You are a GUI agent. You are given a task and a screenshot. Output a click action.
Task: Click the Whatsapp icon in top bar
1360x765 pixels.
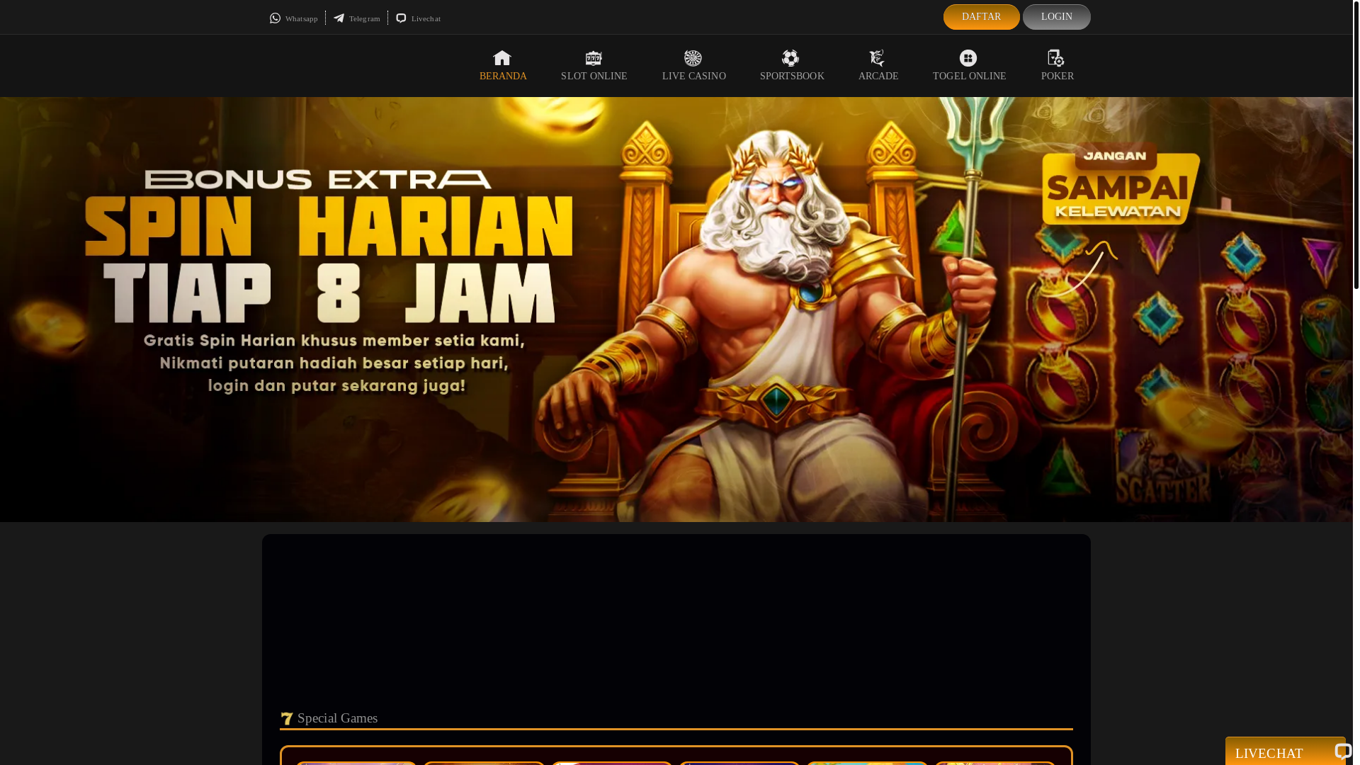click(275, 18)
